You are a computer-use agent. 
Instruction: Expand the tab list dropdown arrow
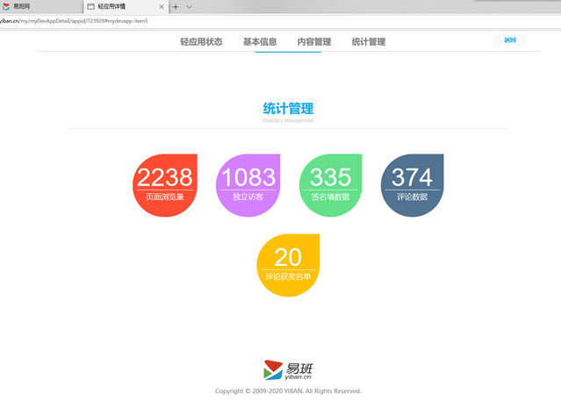(x=190, y=6)
